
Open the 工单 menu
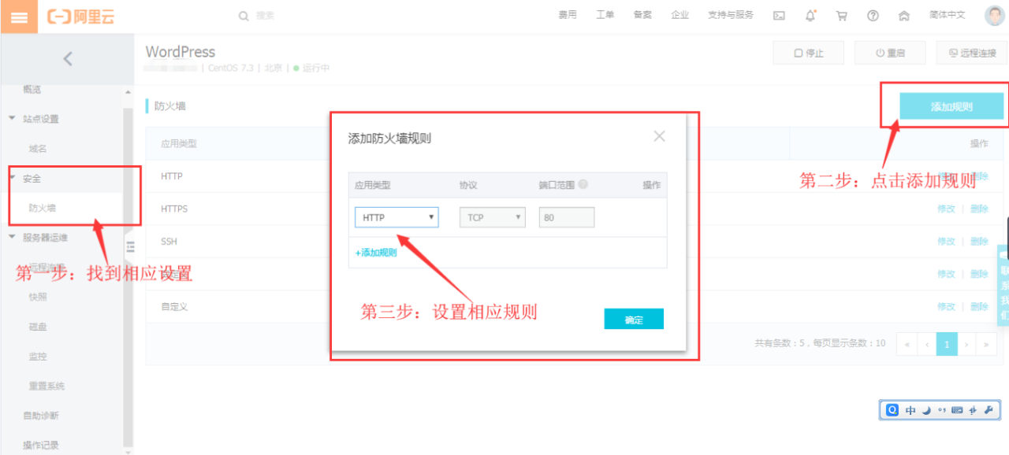pyautogui.click(x=605, y=15)
